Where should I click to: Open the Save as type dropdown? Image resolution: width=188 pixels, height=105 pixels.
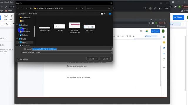tap(72, 52)
